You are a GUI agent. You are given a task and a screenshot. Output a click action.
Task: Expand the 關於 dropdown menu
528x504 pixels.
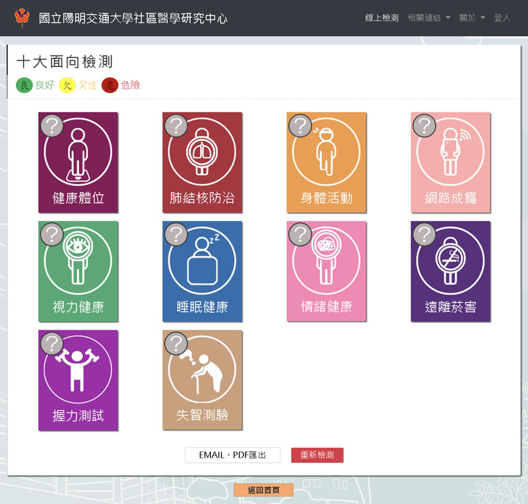click(x=472, y=18)
